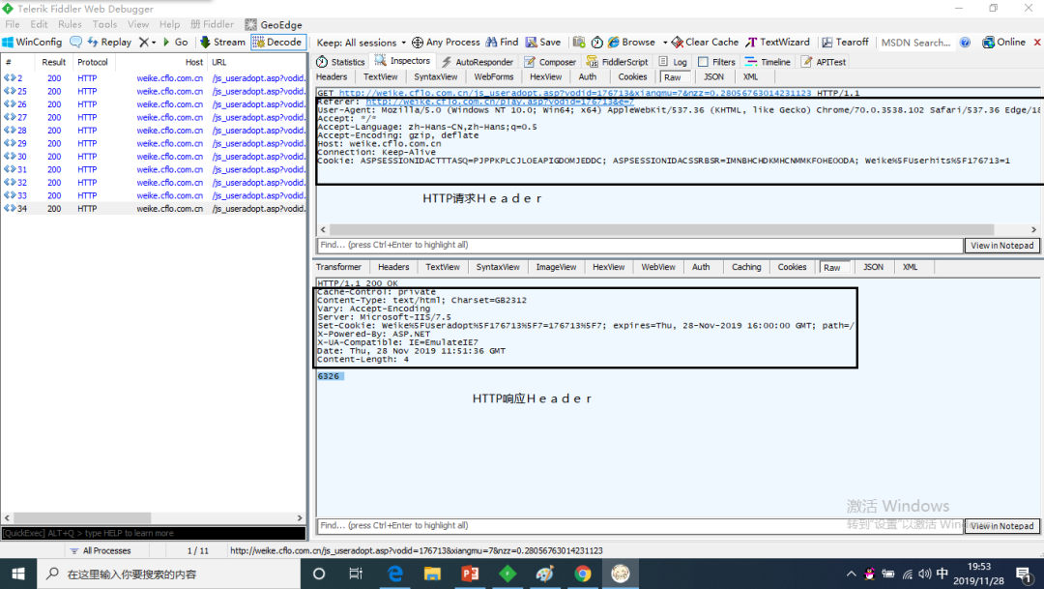Expand the Browse dropdown arrow

click(664, 42)
